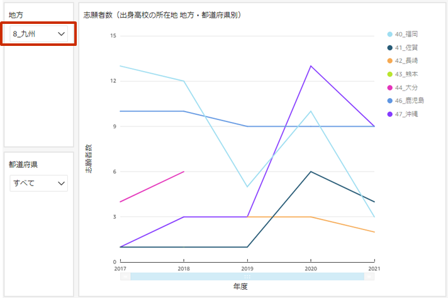Click the 鹿児島 data point at 2017
Screen dimensions: 448x298
(x=120, y=111)
